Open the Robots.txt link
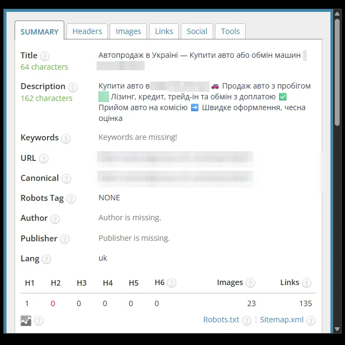Image resolution: width=345 pixels, height=345 pixels. (221, 320)
